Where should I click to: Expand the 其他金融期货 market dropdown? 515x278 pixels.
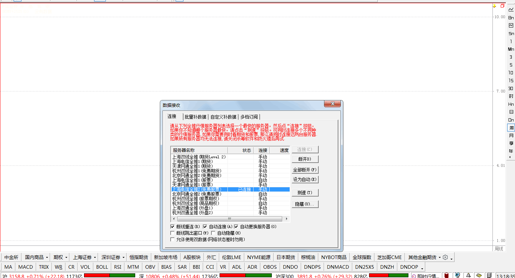[440, 258]
